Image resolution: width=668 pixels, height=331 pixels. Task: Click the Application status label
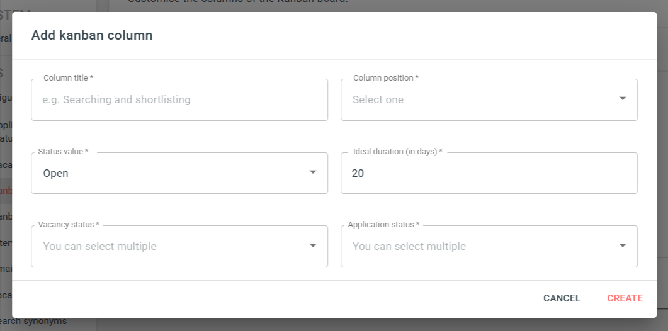pyautogui.click(x=383, y=225)
